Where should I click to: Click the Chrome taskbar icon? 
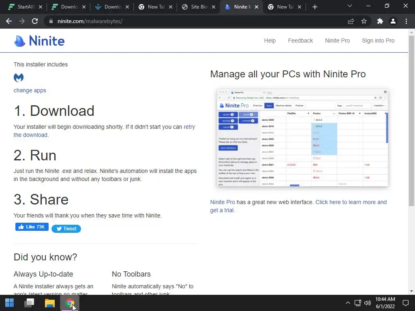(70, 303)
